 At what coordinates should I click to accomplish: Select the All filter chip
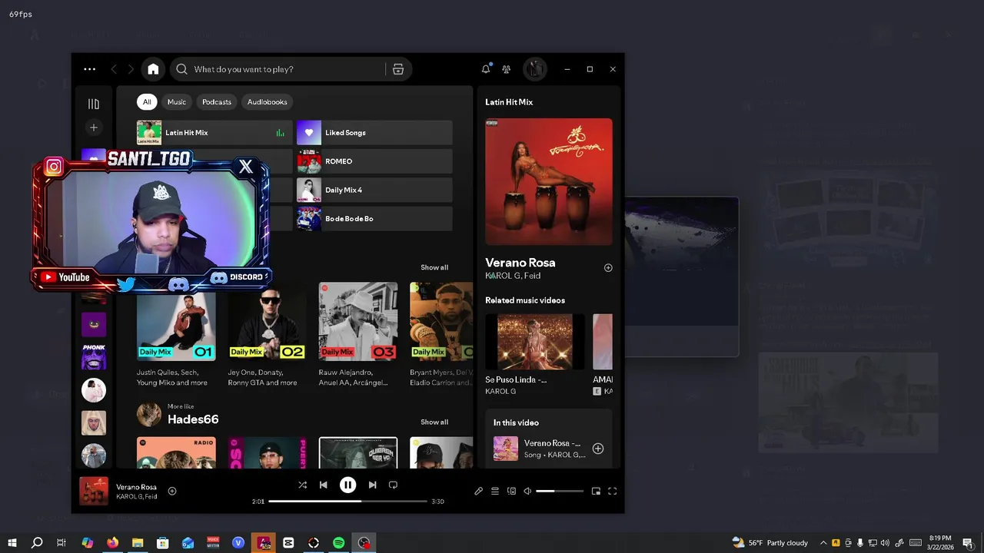147,102
